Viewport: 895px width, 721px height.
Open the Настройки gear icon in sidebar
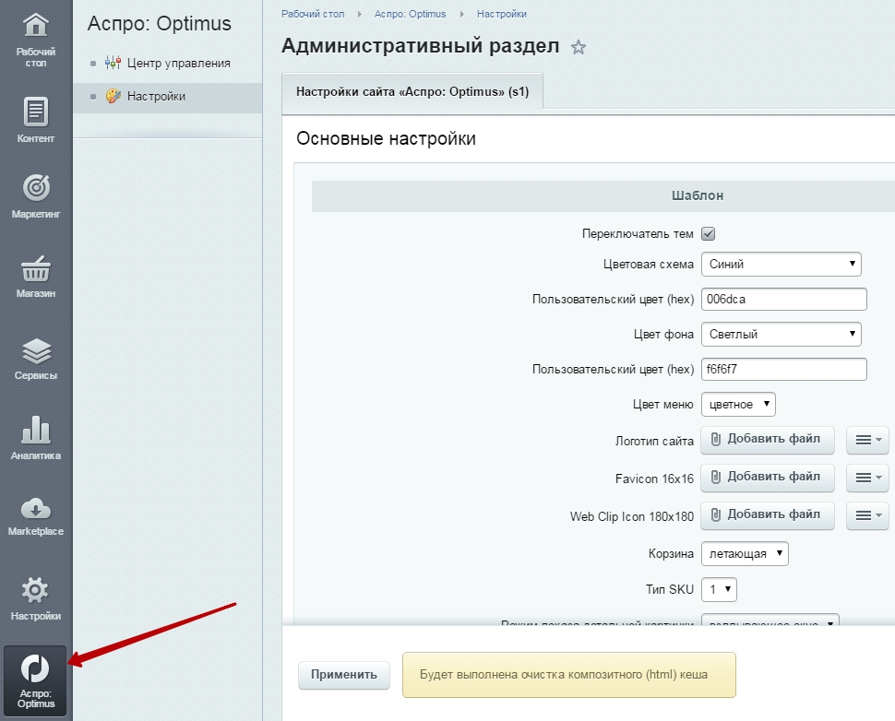[35, 590]
